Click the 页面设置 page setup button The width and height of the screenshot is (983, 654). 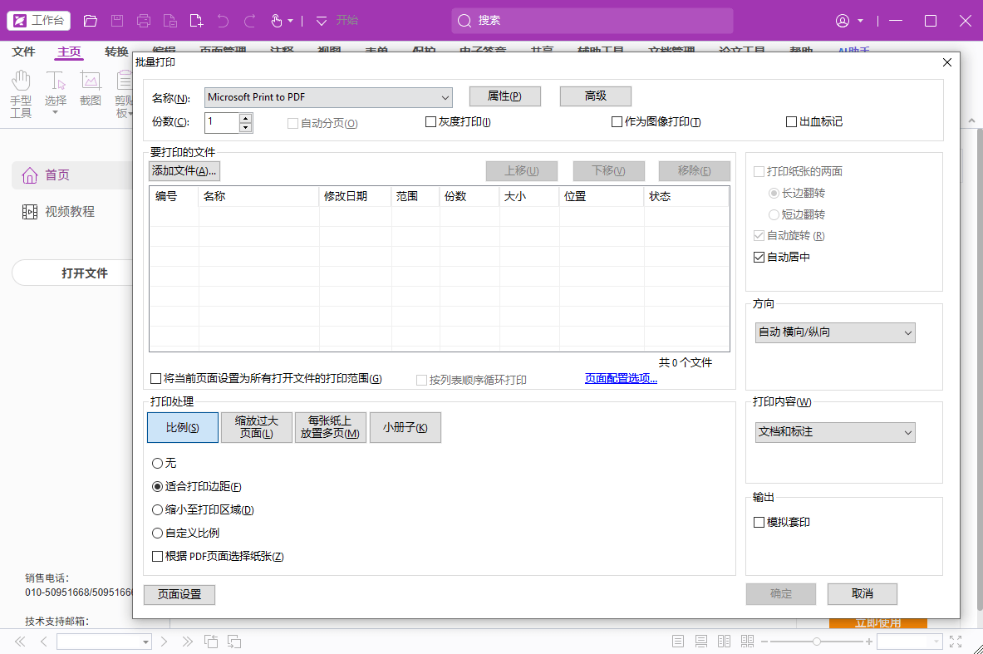(x=179, y=594)
